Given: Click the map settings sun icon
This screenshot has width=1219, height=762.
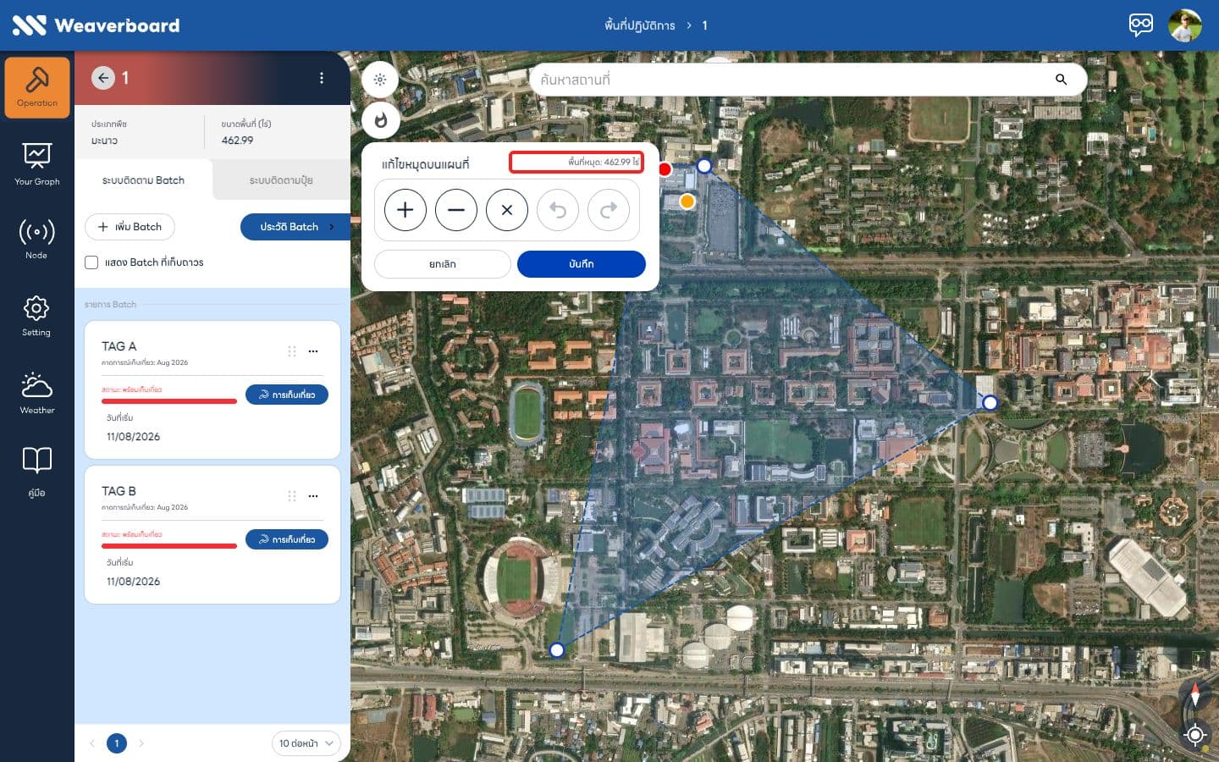Looking at the screenshot, I should 380,80.
